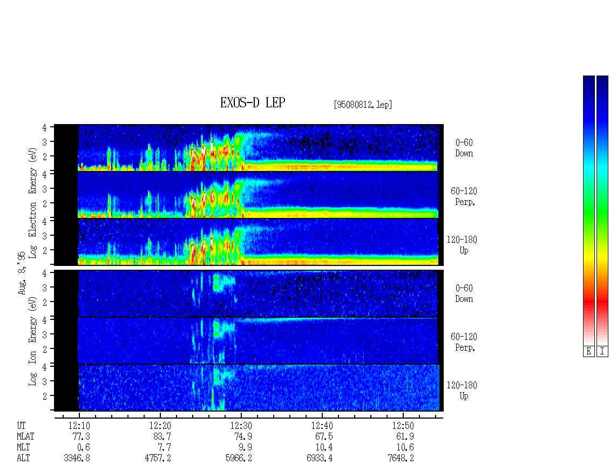Click the ALT value 4757.2
Image resolution: width=610 pixels, height=472 pixels.
coord(158,458)
